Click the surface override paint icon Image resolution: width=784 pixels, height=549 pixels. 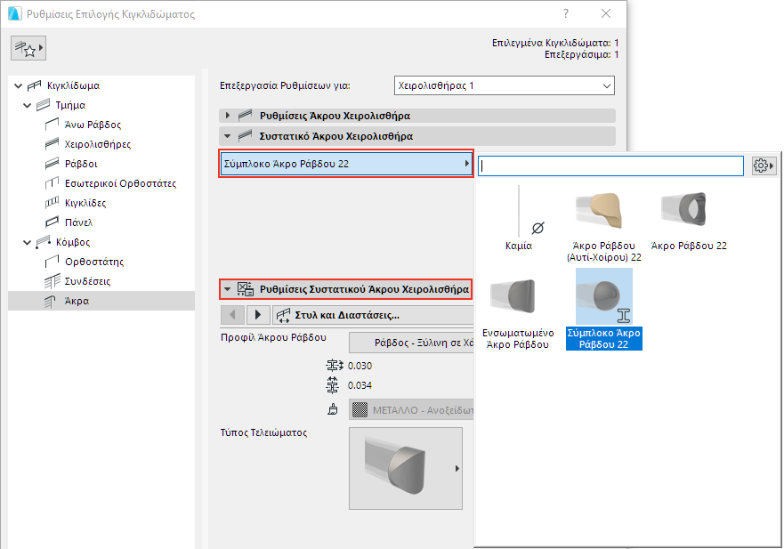tap(333, 410)
